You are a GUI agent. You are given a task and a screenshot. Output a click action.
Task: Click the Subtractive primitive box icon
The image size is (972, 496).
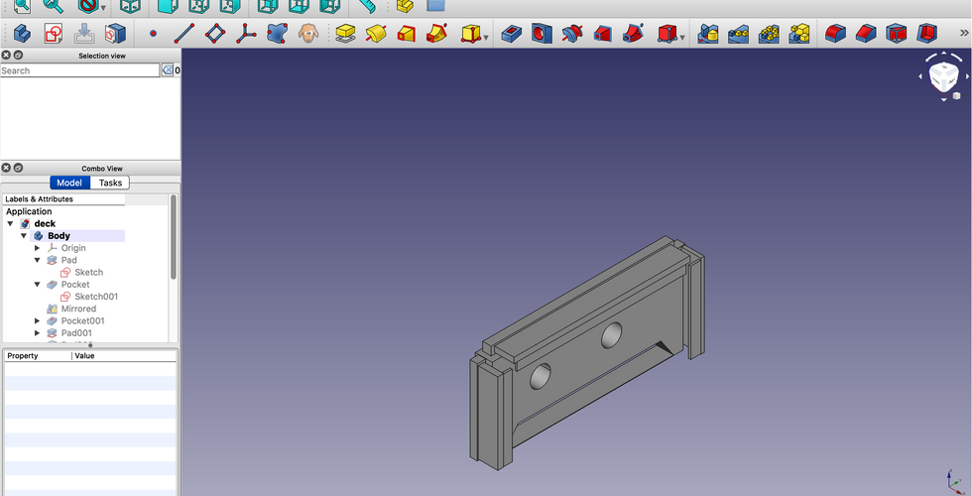click(x=667, y=33)
